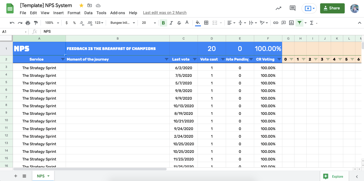The width and height of the screenshot is (364, 181).
Task: Insert link icon in toolbar
Action: [275, 23]
